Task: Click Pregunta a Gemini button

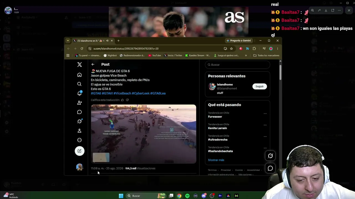Action: tap(239, 41)
